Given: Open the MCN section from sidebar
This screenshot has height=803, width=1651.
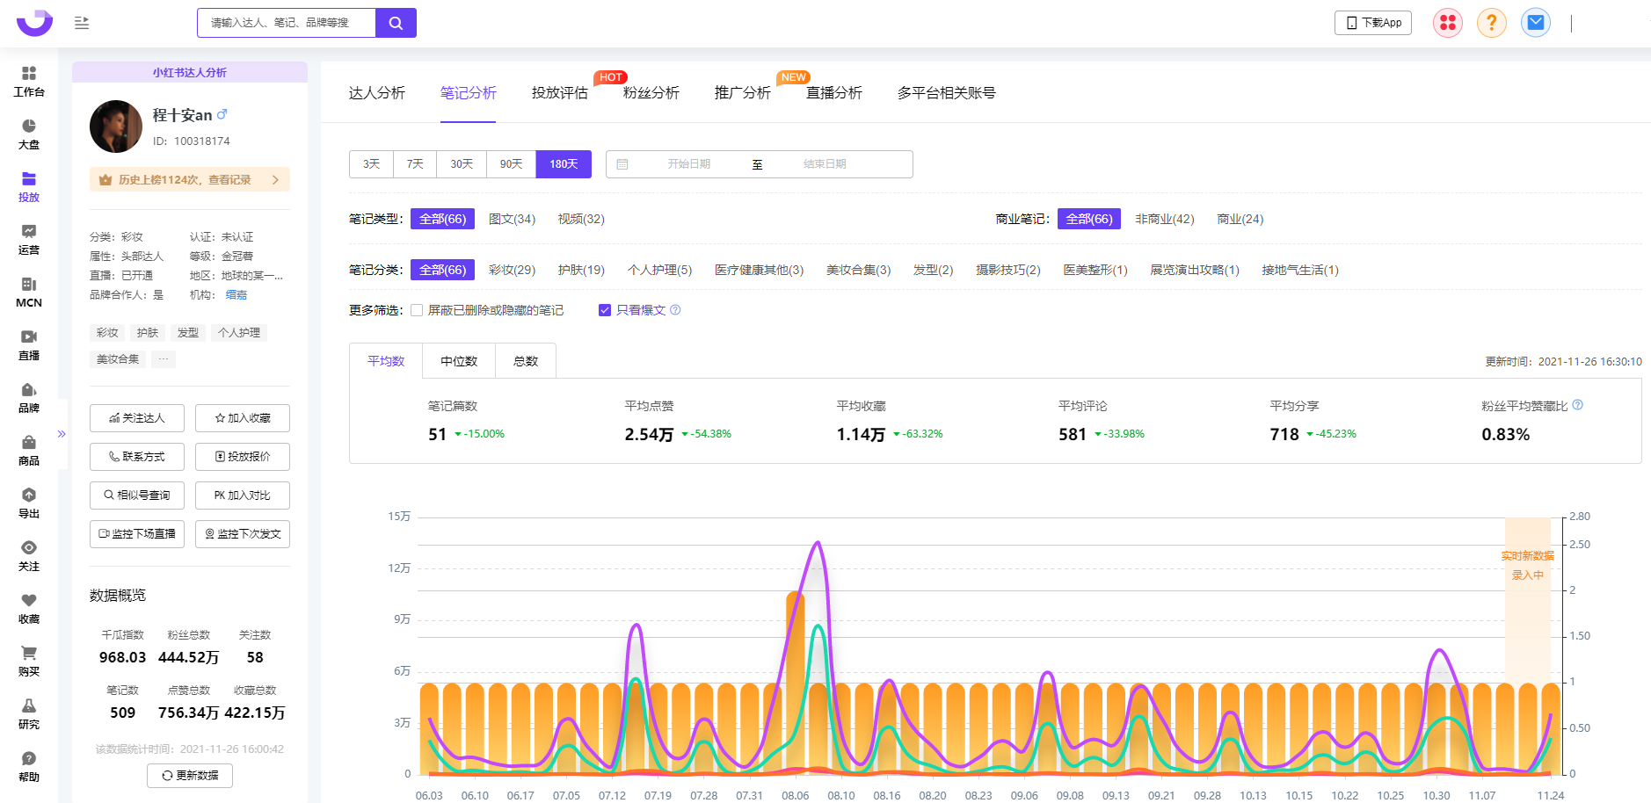Looking at the screenshot, I should coord(29,293).
